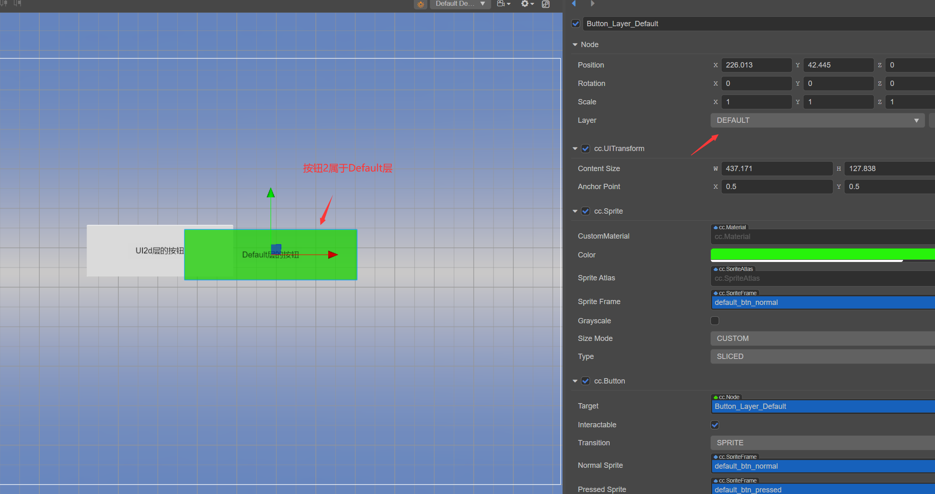Click the Position X input field
Screen dimensions: 935x494
pos(756,65)
